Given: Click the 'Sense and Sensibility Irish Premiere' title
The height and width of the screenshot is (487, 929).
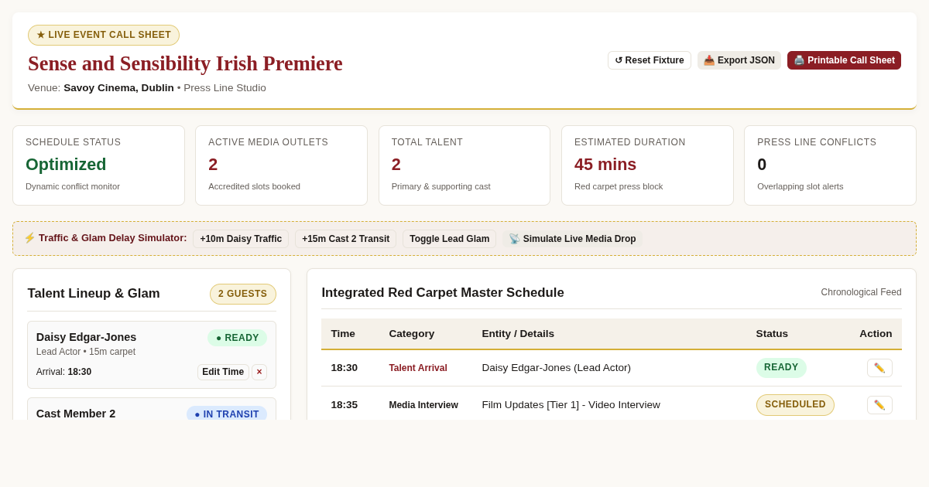Looking at the screenshot, I should point(185,63).
